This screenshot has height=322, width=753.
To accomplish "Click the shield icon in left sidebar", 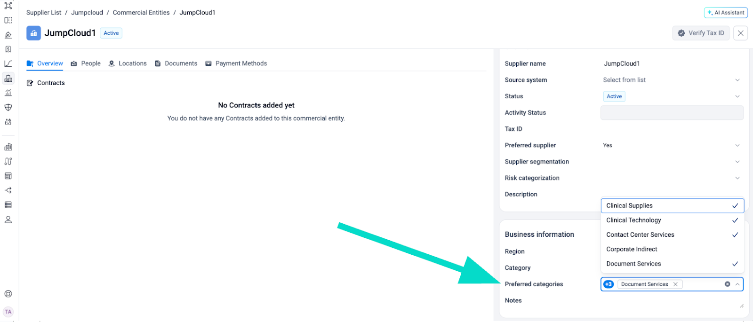I will tap(8, 107).
